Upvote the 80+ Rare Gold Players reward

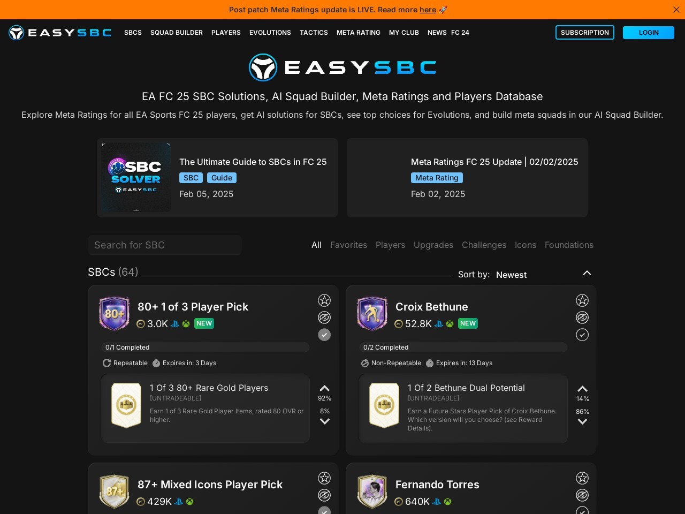pos(324,388)
